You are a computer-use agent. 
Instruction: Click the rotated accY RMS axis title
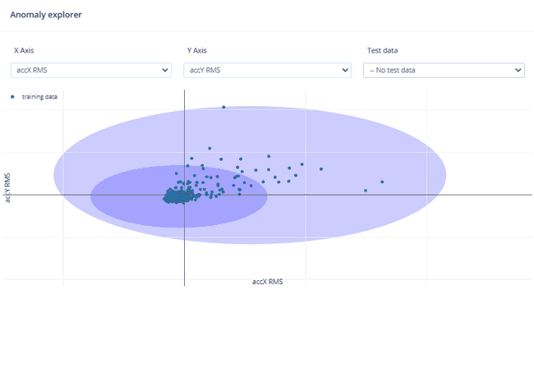[x=8, y=187]
